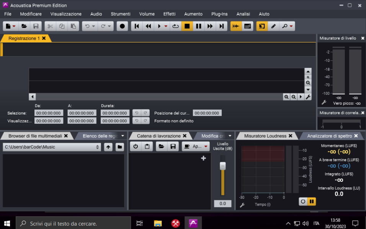The image size is (366, 229).
Task: Zoom out horizontally on timeline
Action: tap(294, 97)
